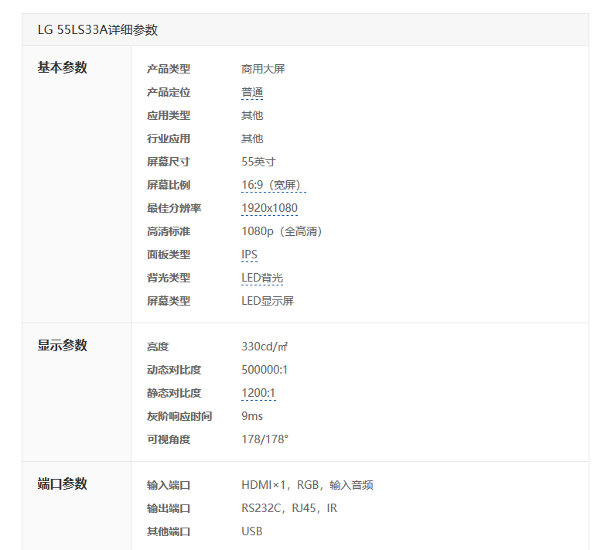Select the 行业应用 label

pyautogui.click(x=169, y=138)
